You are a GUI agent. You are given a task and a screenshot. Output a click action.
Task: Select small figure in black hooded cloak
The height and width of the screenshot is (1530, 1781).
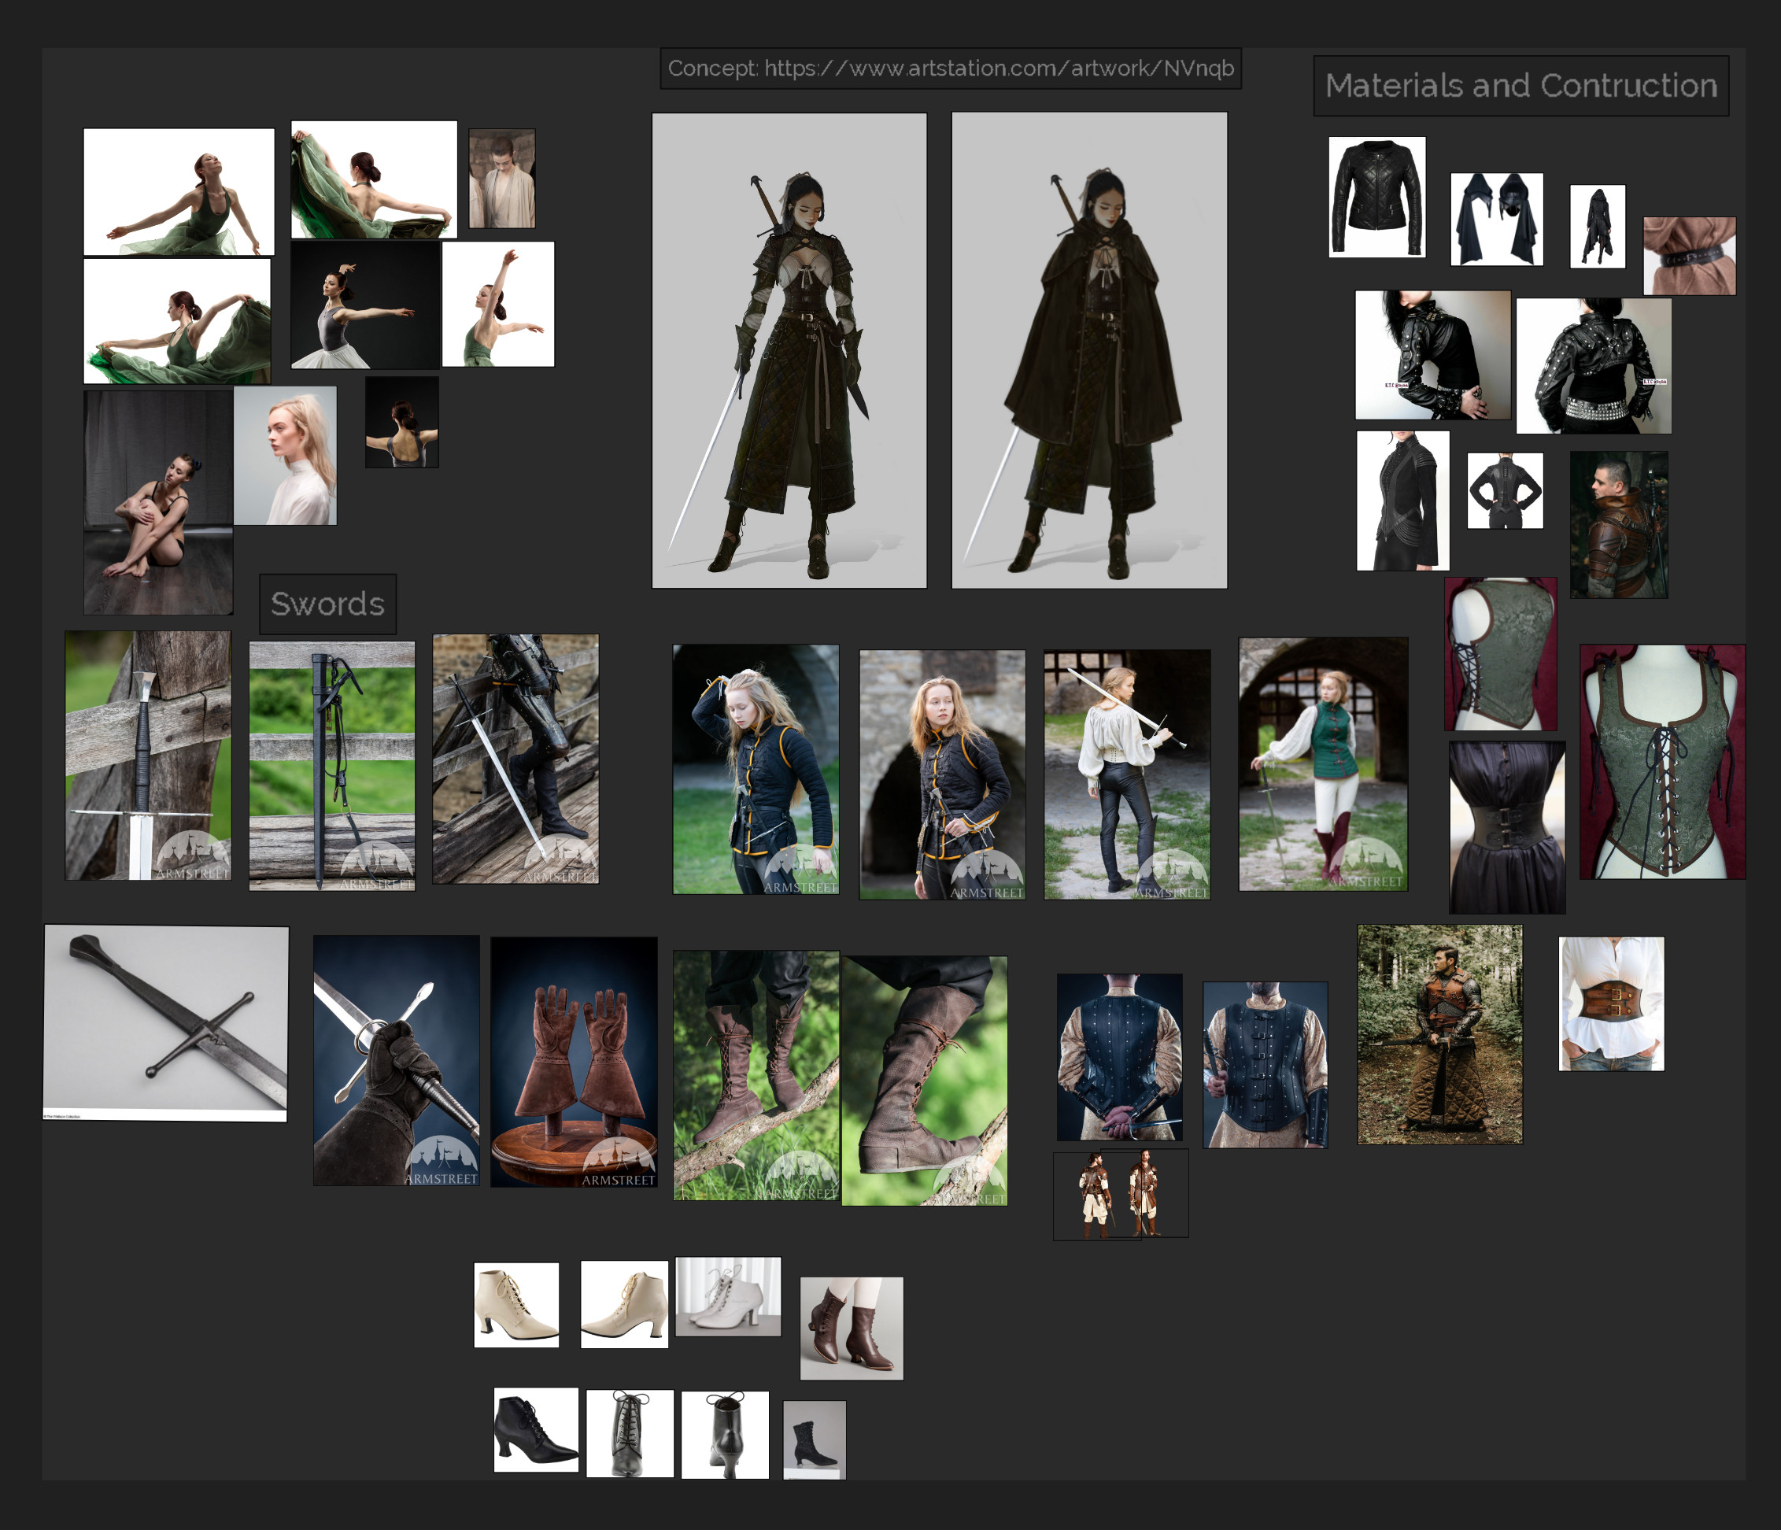point(1597,226)
